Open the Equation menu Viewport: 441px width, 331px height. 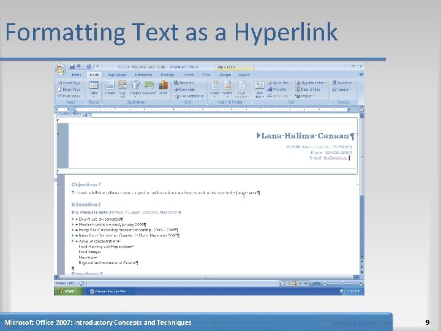[344, 83]
